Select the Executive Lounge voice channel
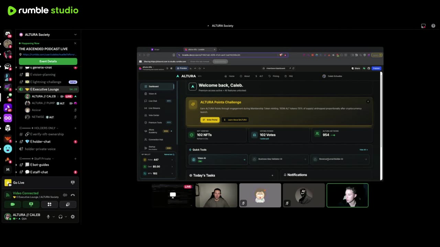This screenshot has height=247, width=440. (x=48, y=89)
